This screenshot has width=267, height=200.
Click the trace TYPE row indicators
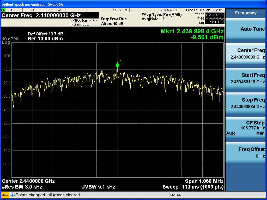point(215,18)
